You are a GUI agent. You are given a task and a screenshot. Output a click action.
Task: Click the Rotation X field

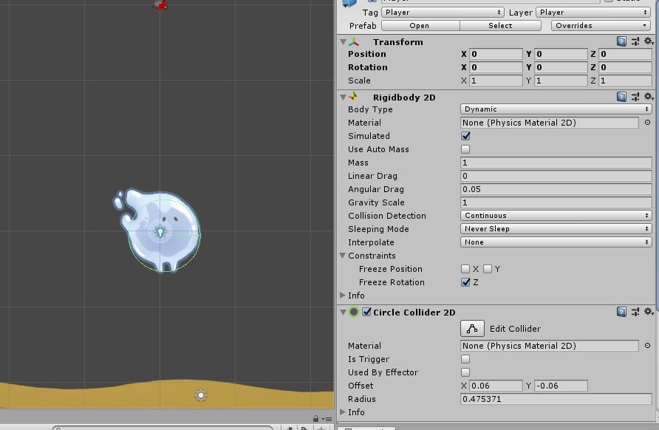click(496, 67)
